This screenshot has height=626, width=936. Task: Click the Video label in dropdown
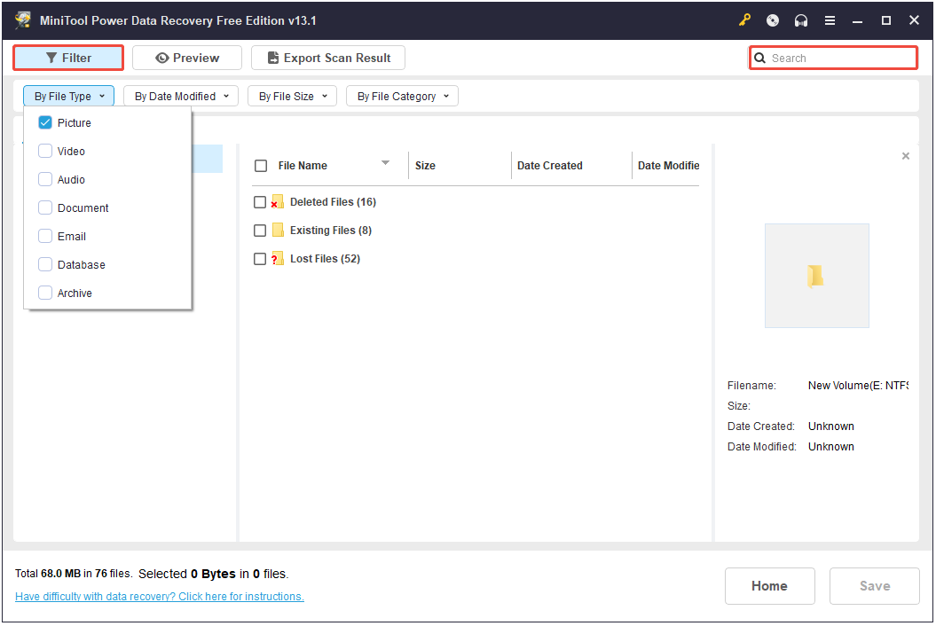[x=71, y=152]
